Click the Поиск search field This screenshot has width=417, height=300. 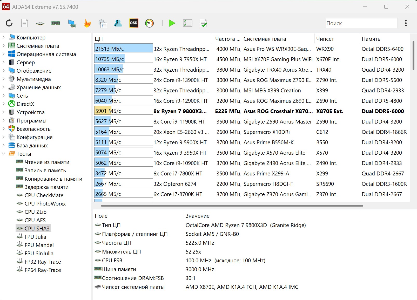tap(361, 23)
